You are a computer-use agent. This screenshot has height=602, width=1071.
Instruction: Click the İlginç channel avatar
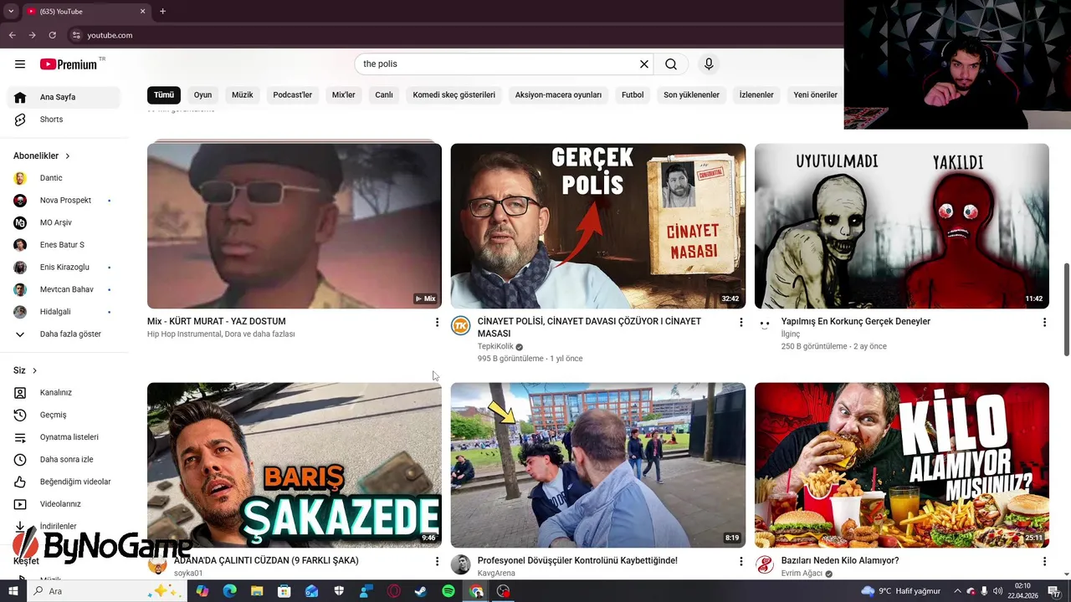pos(765,326)
